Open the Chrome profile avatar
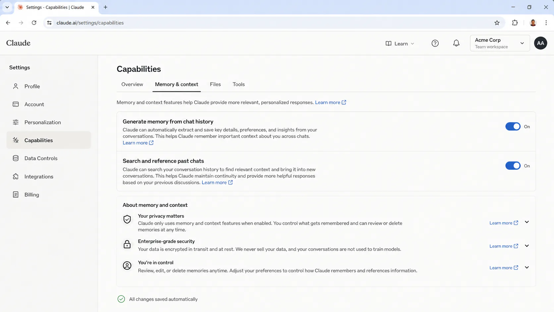 (x=533, y=23)
